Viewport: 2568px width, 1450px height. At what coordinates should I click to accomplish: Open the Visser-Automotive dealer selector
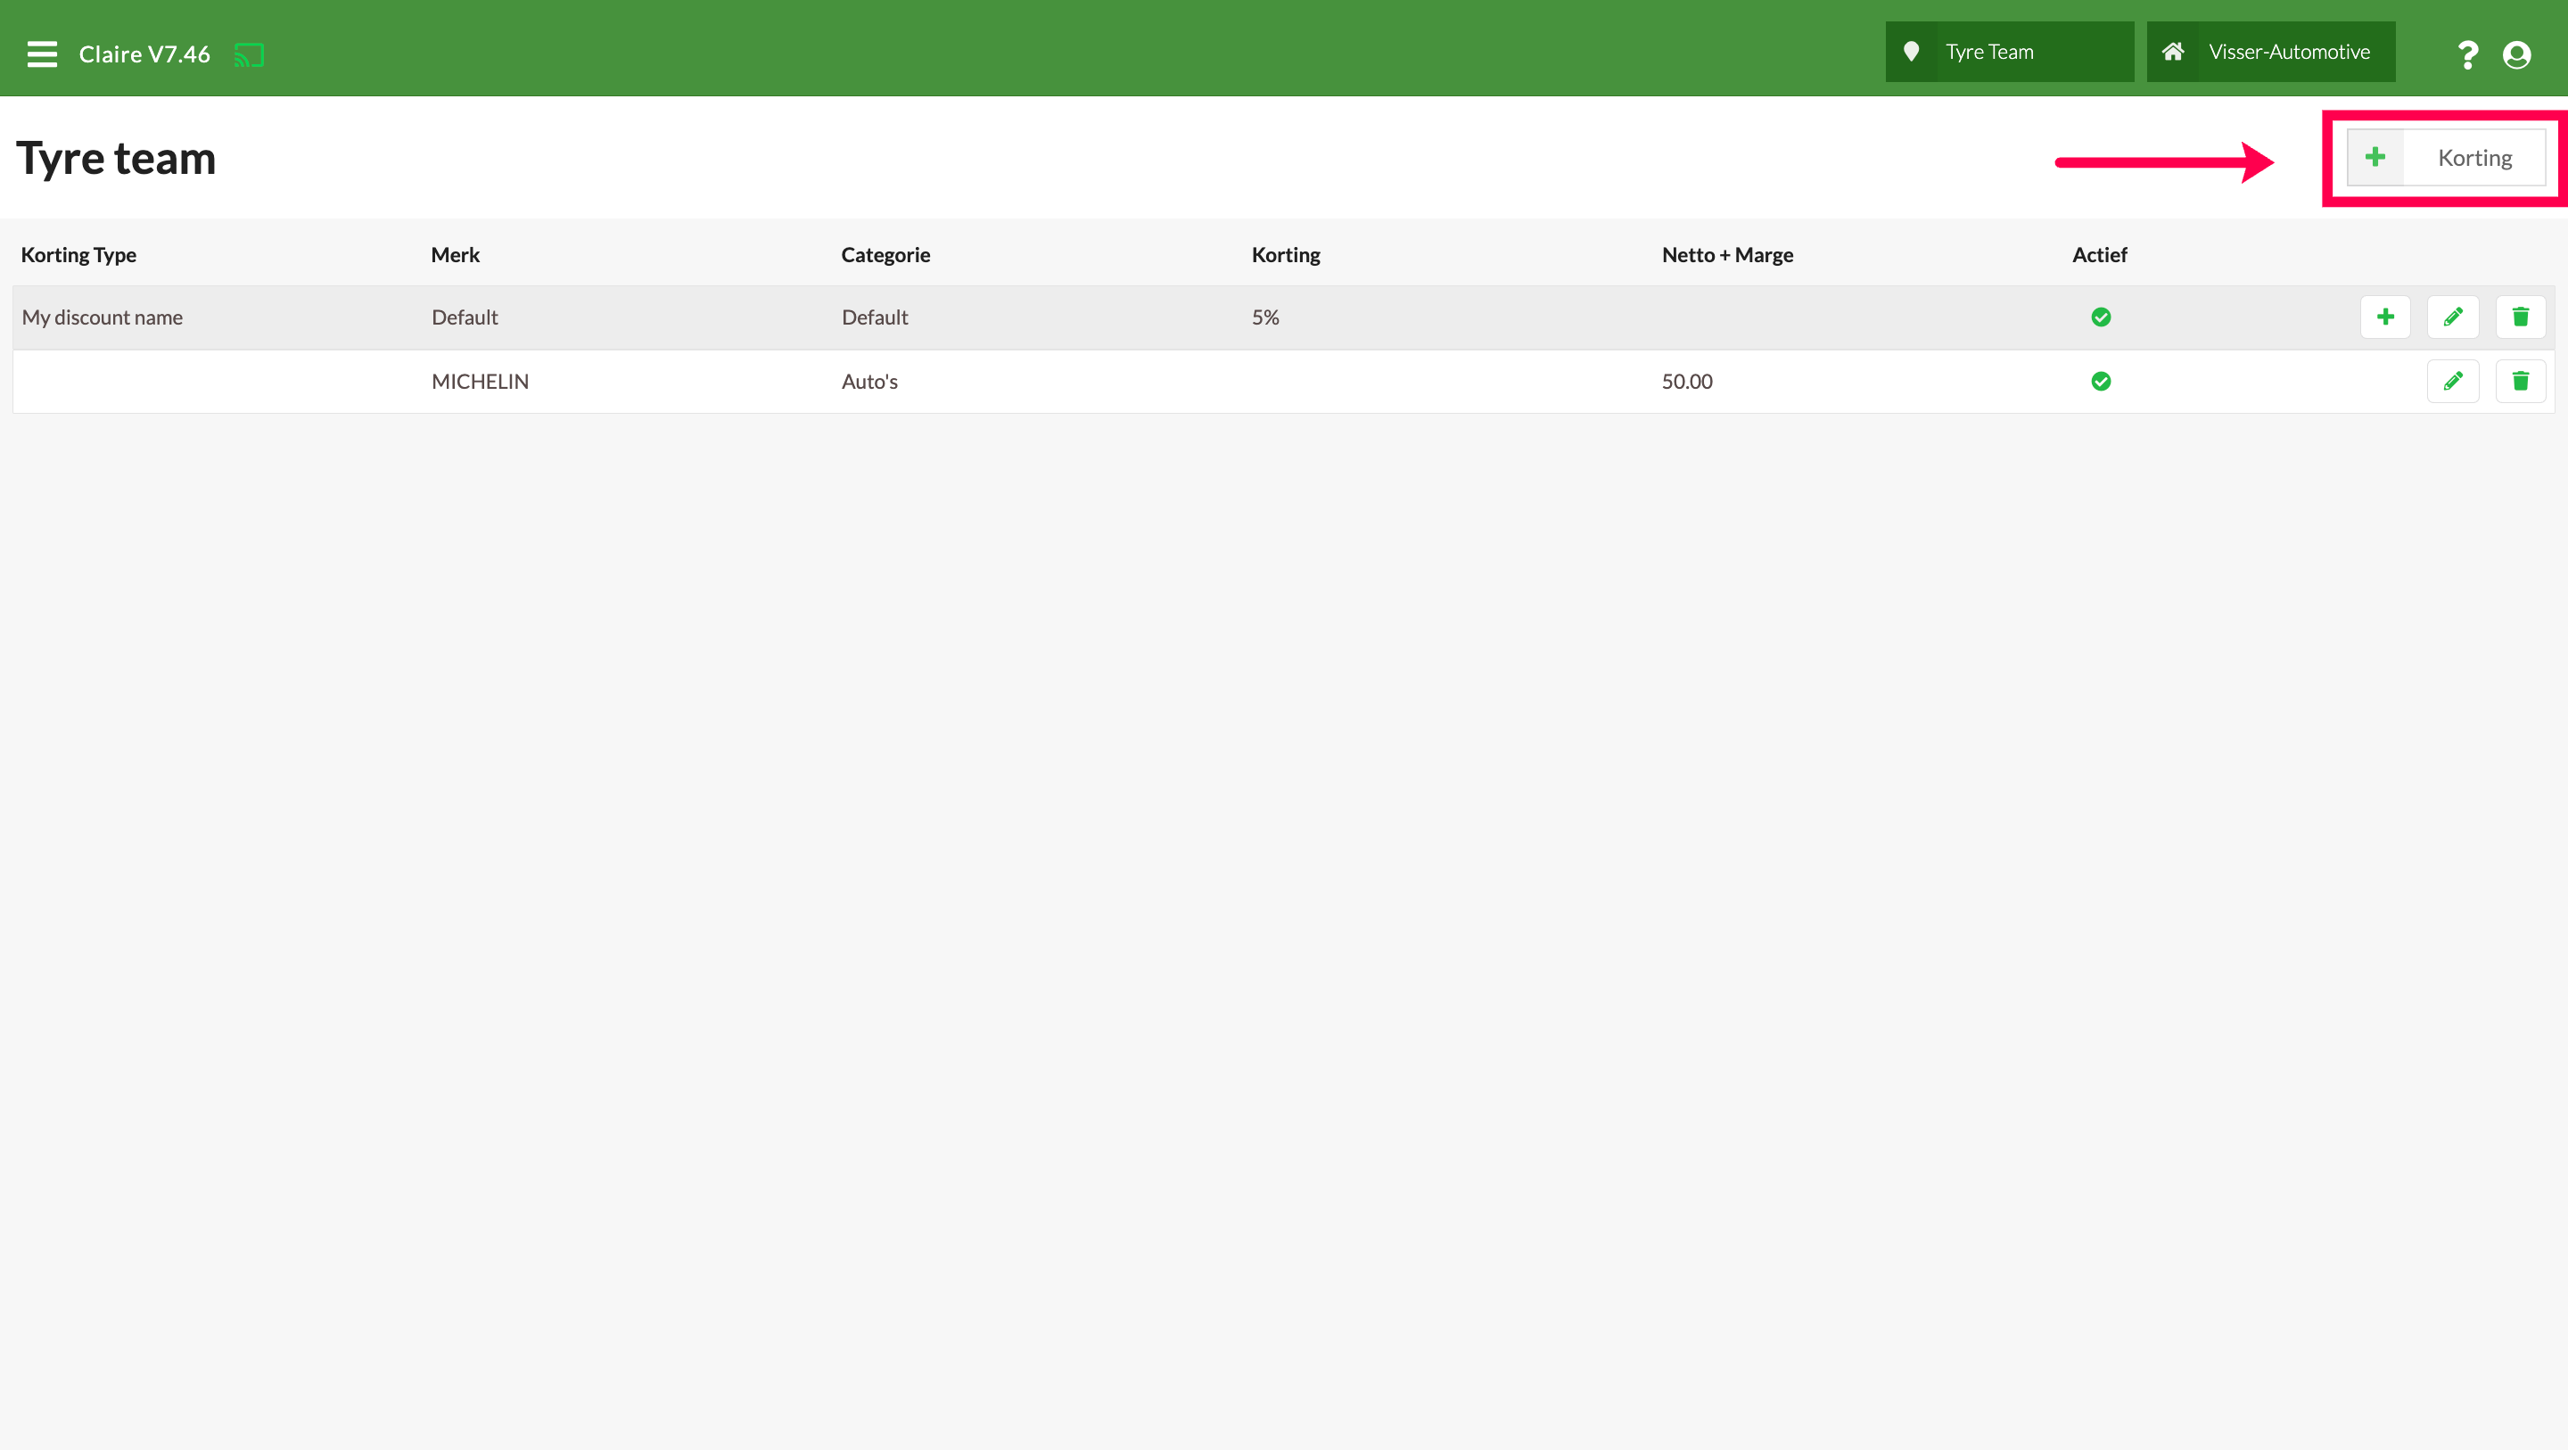pos(2270,52)
